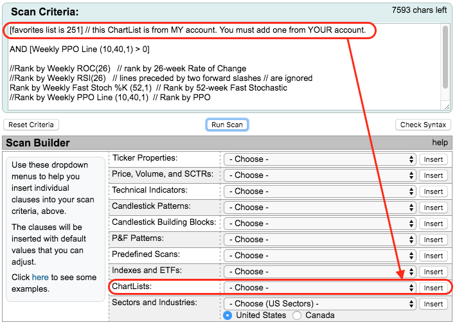Select the Canada radio button
The width and height of the screenshot is (457, 327).
[297, 315]
